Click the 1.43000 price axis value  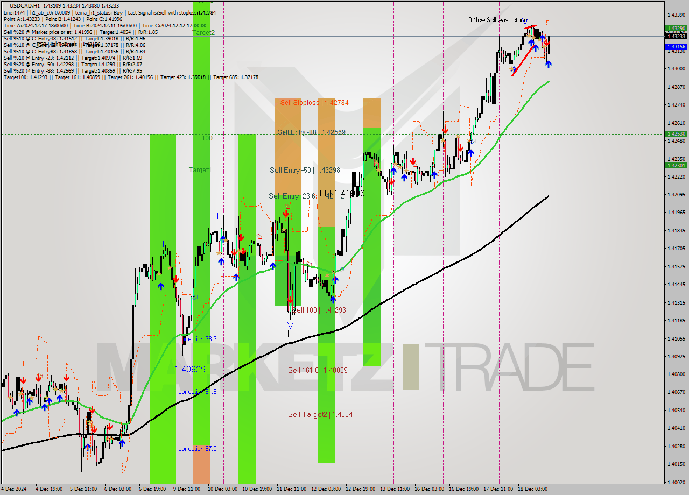pos(677,68)
